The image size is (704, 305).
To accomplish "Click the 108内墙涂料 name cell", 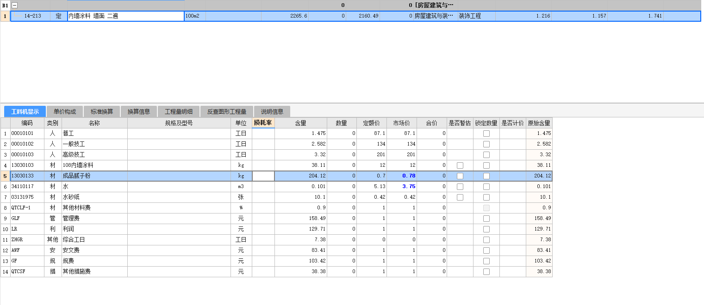I will (x=94, y=165).
